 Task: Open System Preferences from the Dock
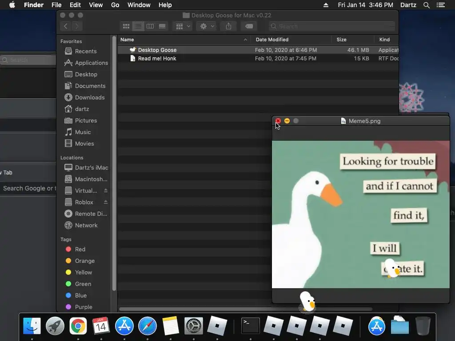click(x=194, y=326)
